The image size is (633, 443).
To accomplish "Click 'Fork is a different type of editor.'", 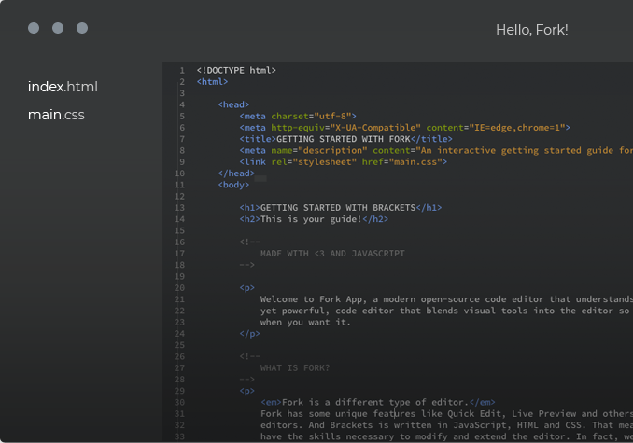I will pyautogui.click(x=375, y=402).
